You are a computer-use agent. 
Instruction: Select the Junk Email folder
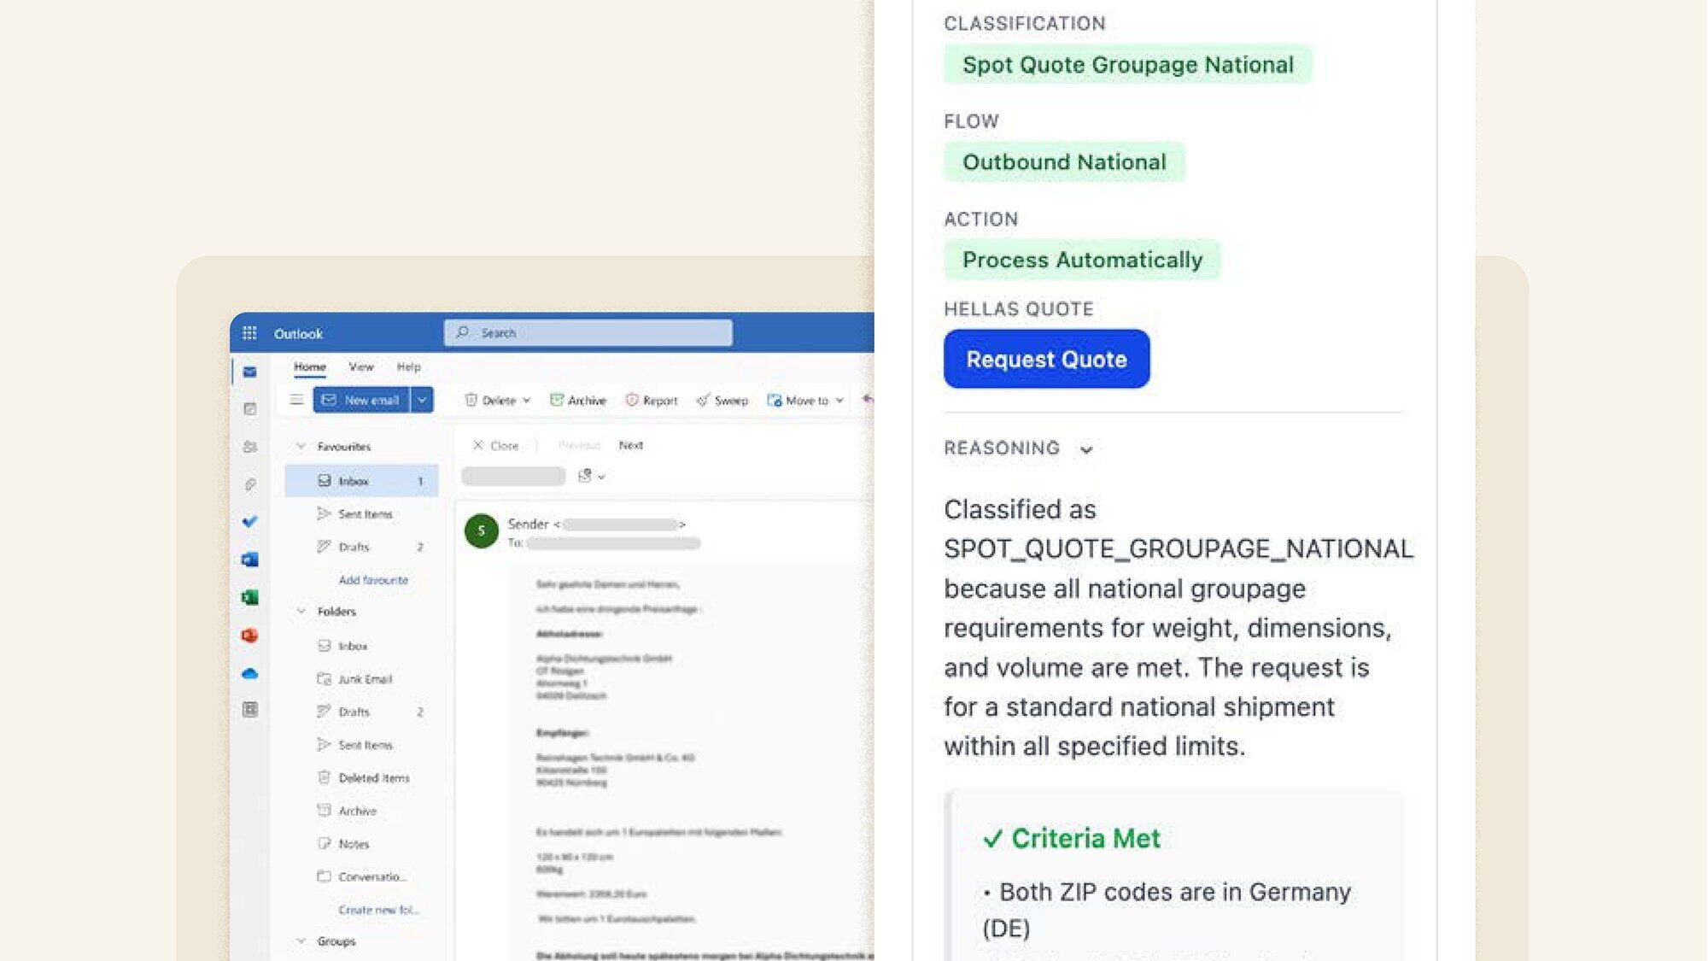tap(365, 679)
